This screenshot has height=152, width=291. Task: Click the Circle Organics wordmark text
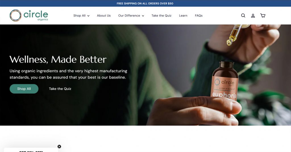pos(36,15)
